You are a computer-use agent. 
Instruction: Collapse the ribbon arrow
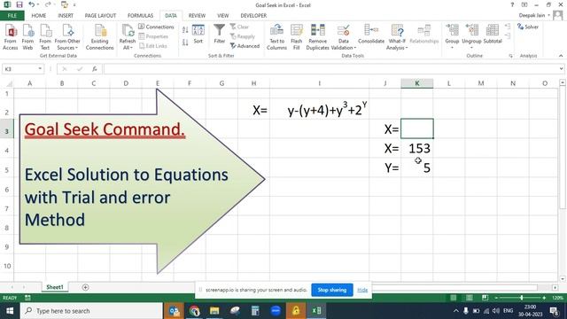click(x=561, y=56)
